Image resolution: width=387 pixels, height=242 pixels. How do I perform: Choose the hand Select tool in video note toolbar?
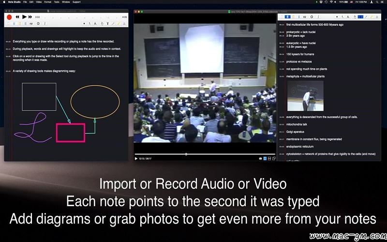click(355, 17)
